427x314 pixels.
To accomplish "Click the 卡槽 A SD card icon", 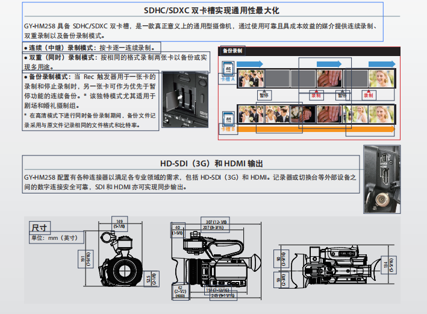I will point(228,69).
